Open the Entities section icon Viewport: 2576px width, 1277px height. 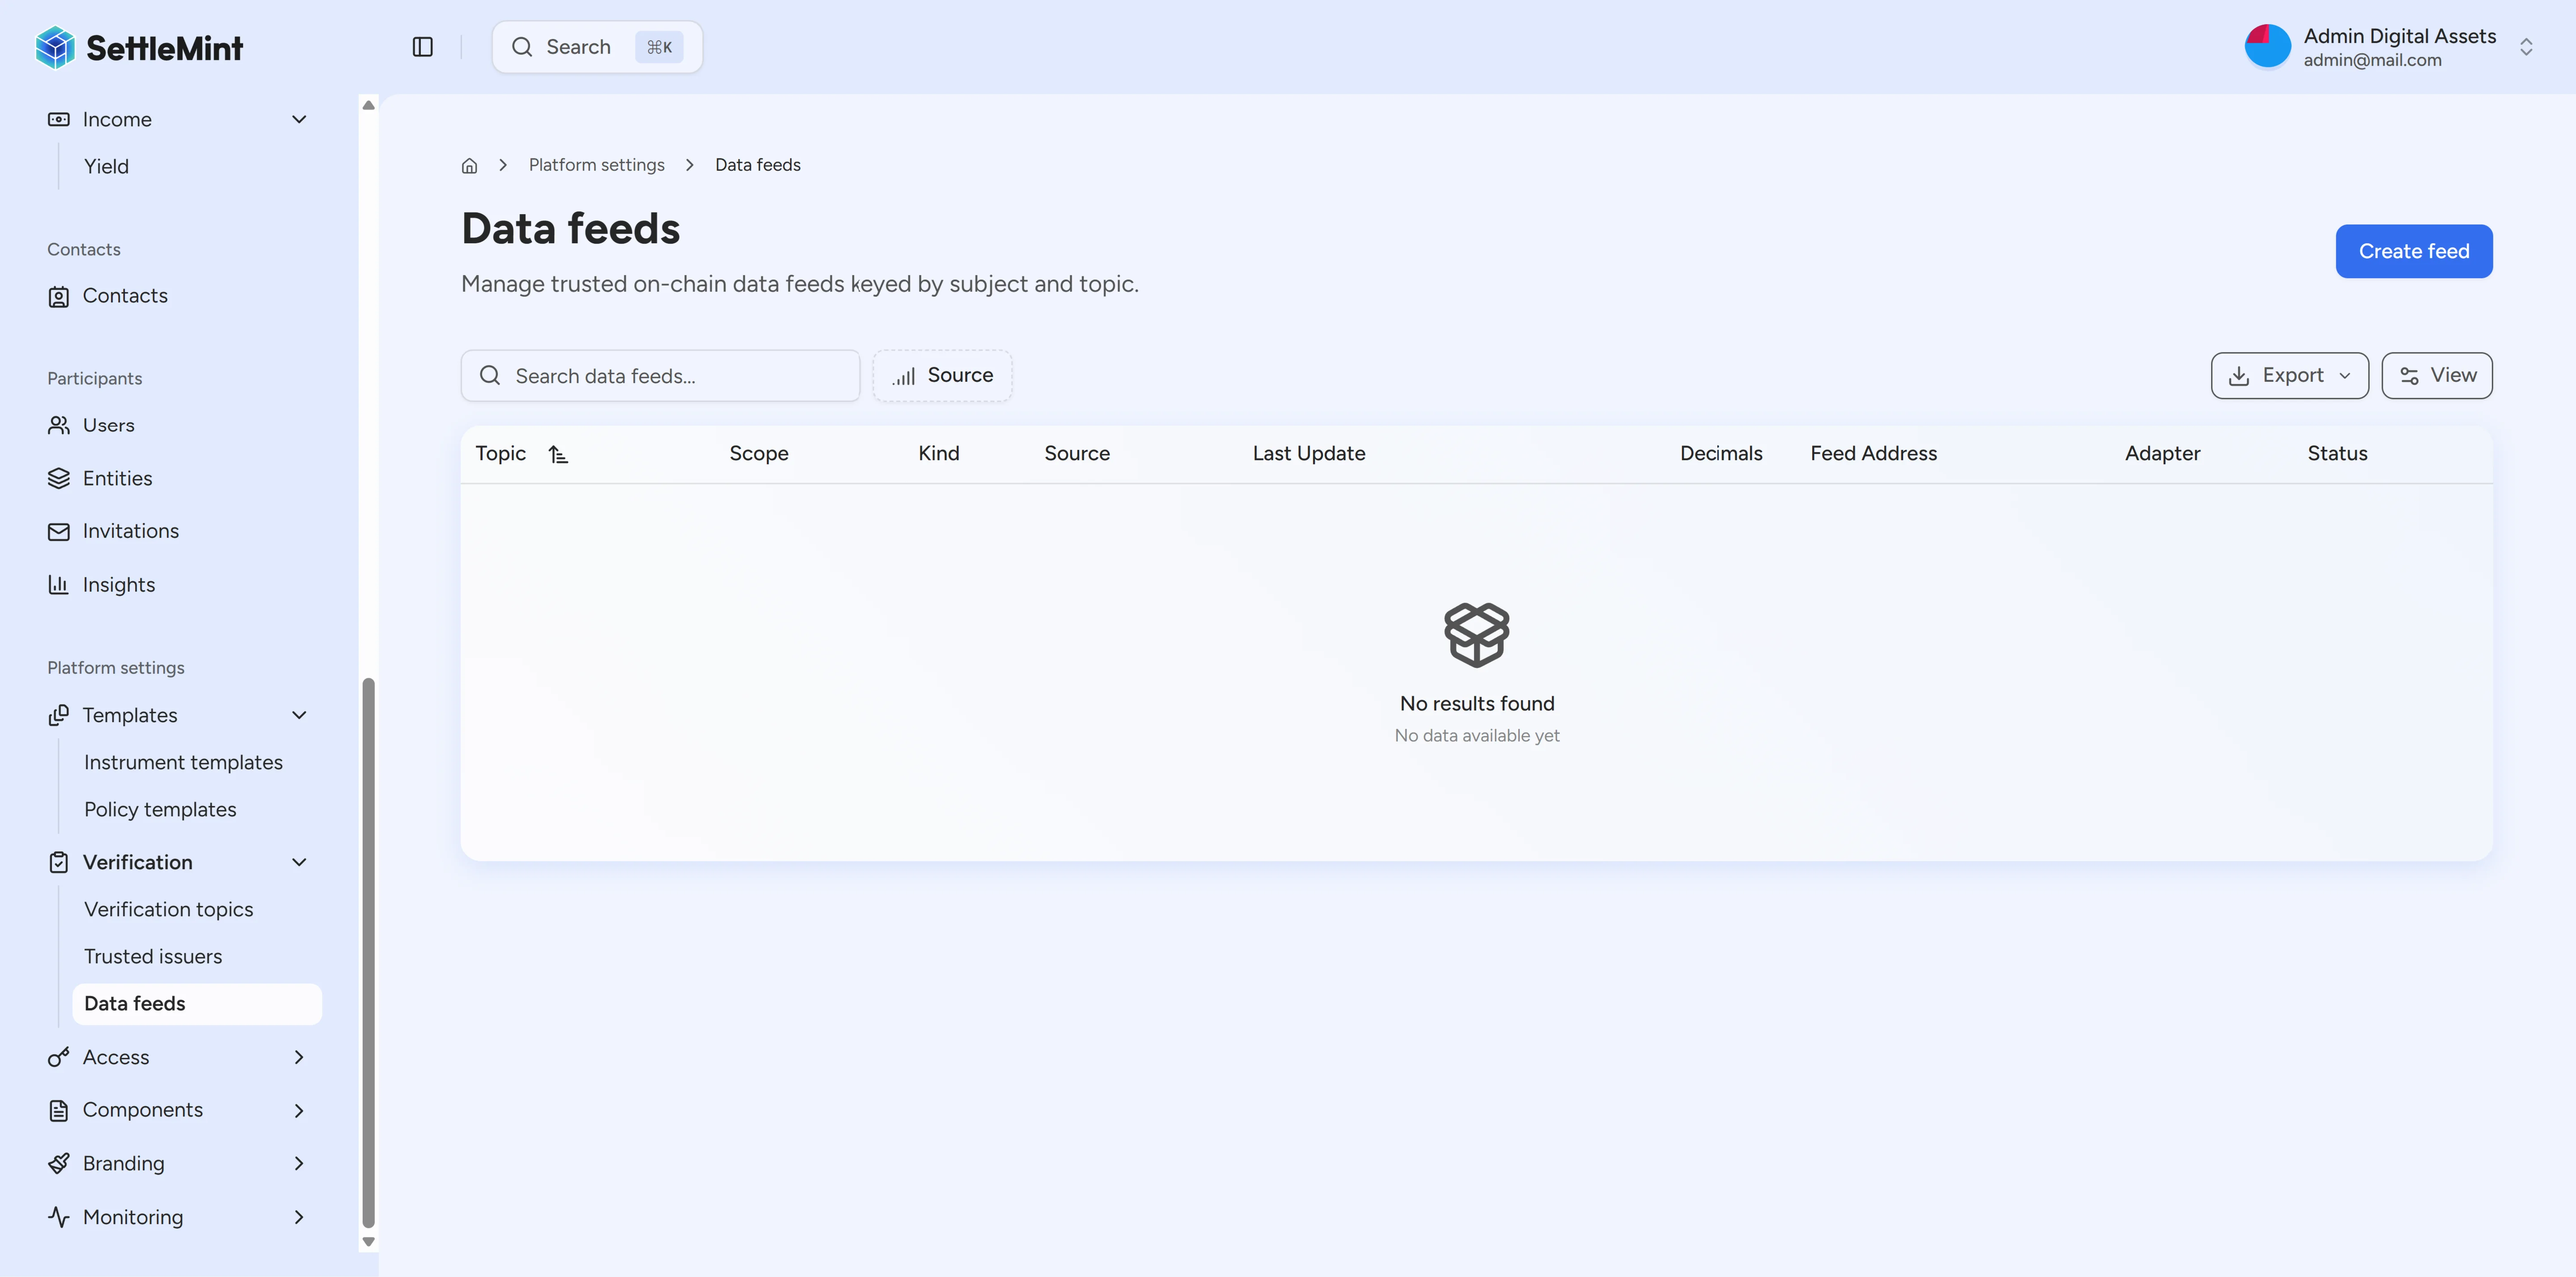coord(59,478)
